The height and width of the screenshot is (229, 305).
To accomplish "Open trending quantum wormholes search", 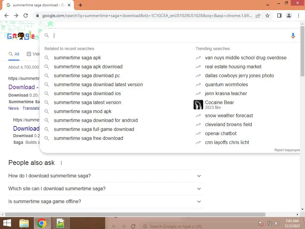I will tap(226, 85).
